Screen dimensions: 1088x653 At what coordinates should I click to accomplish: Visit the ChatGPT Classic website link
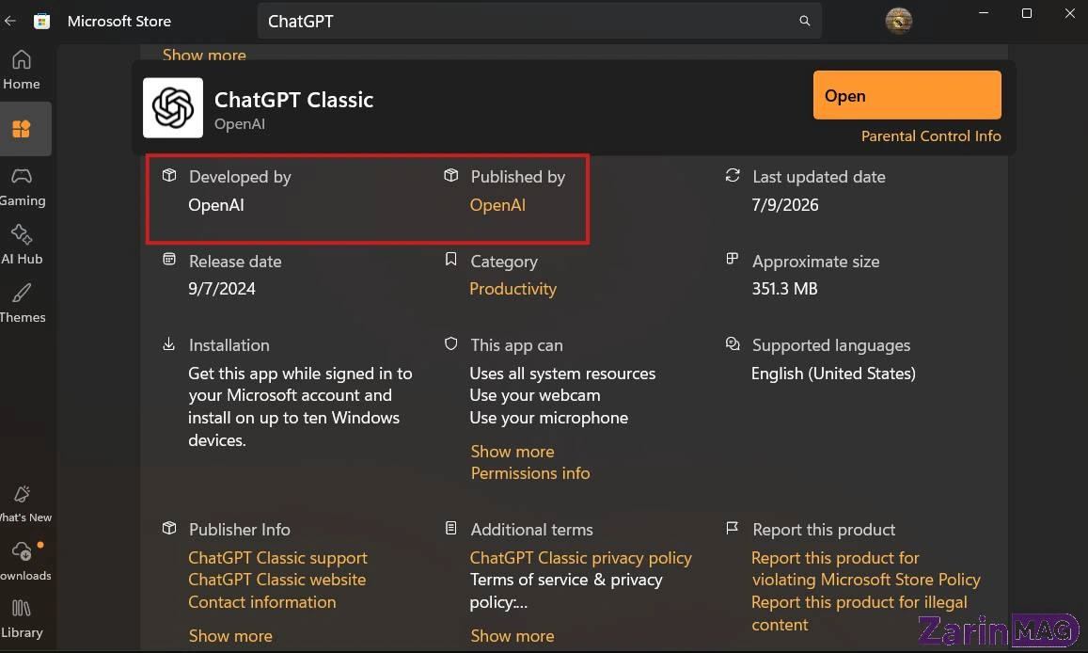pyautogui.click(x=276, y=580)
